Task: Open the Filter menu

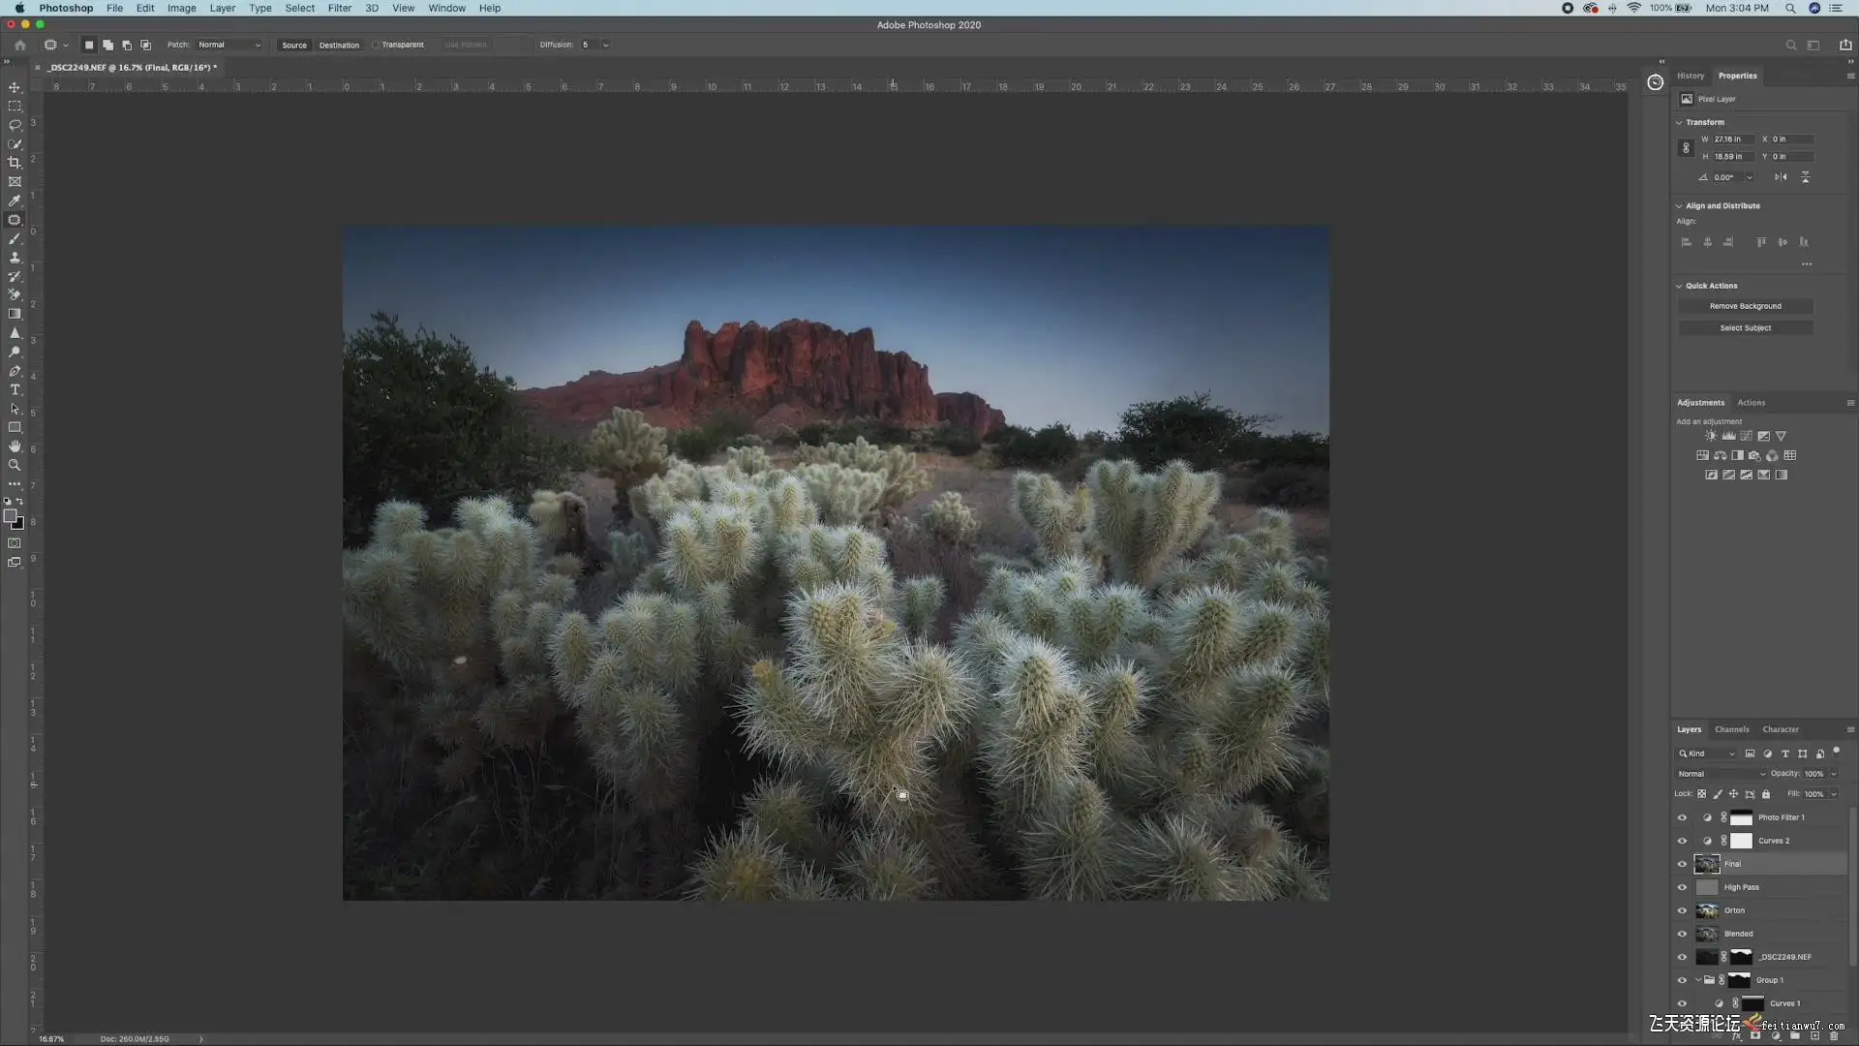Action: tap(339, 8)
